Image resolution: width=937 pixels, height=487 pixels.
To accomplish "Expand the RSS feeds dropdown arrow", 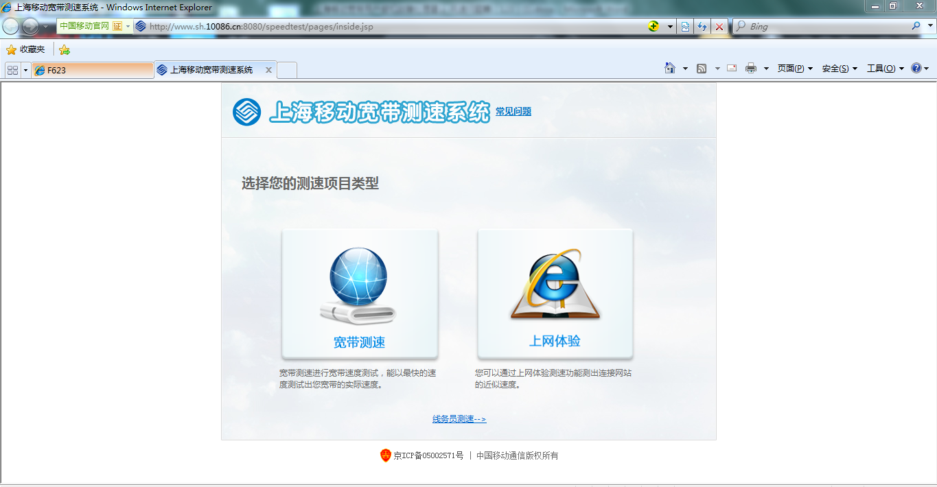I will tap(717, 69).
